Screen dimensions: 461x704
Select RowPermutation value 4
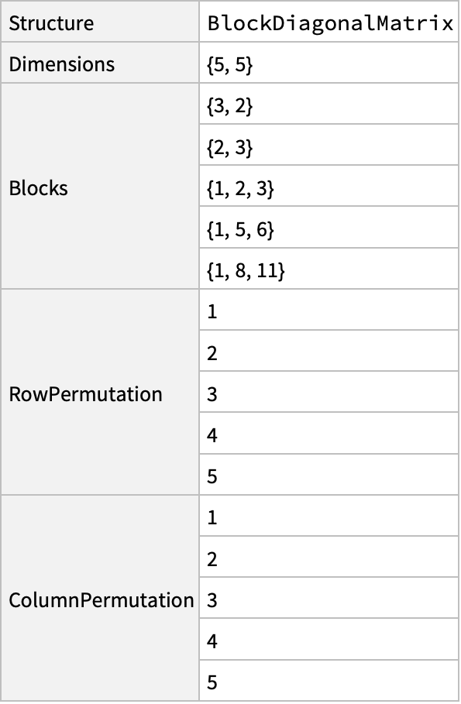click(329, 434)
